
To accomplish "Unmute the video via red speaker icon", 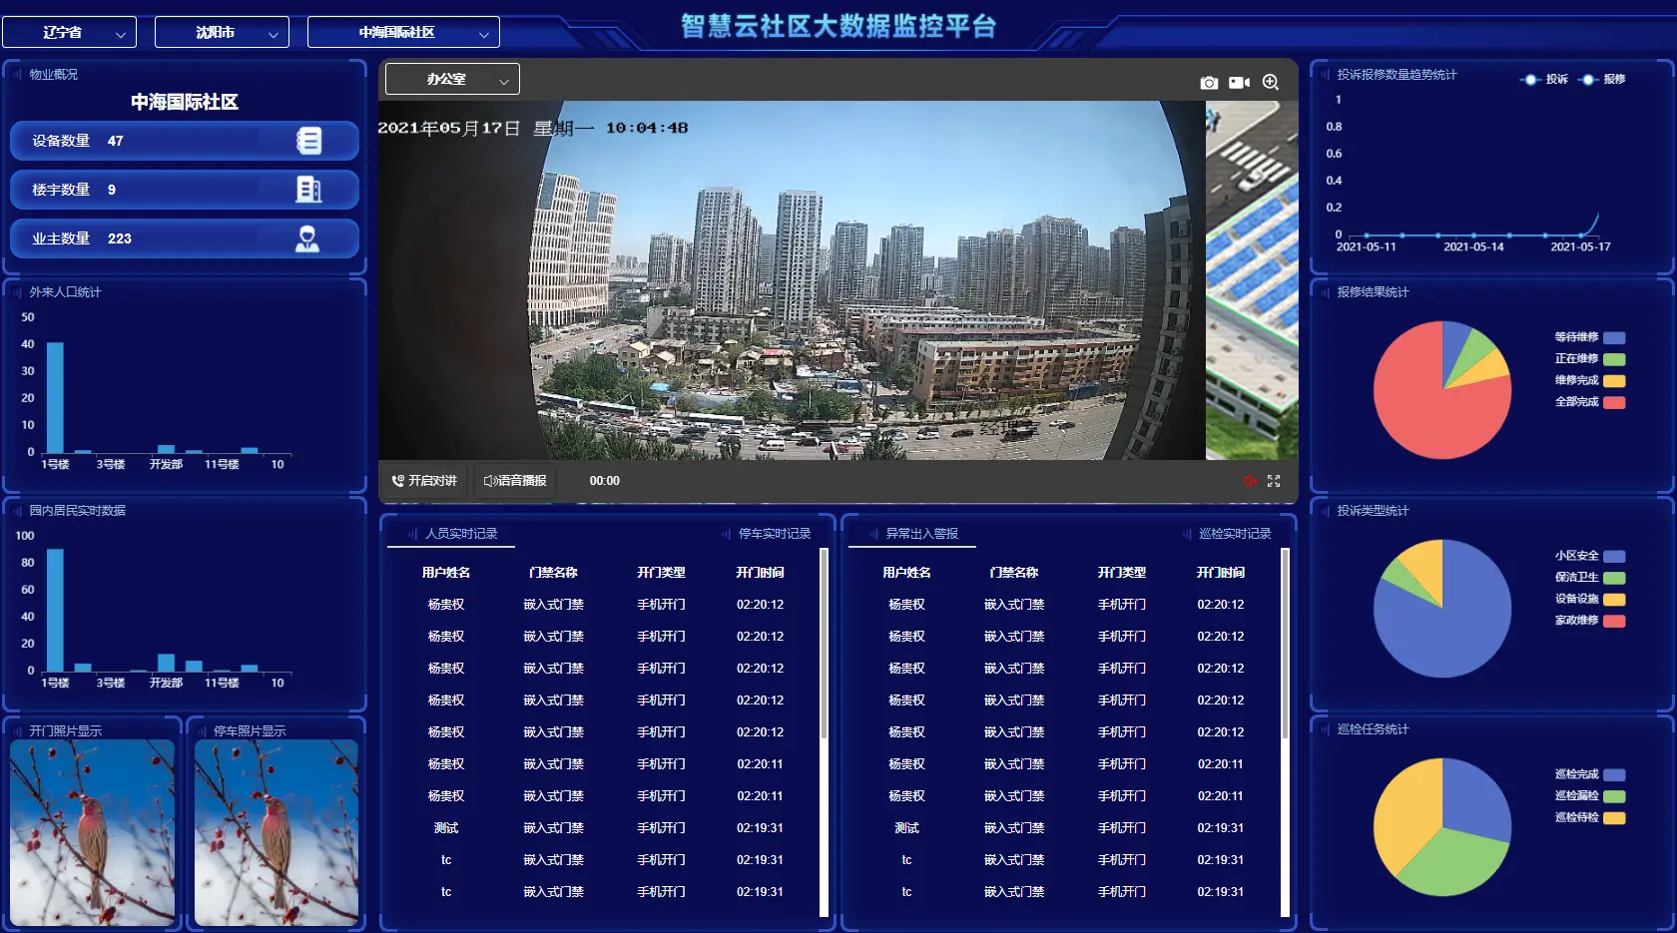I will pyautogui.click(x=1250, y=481).
